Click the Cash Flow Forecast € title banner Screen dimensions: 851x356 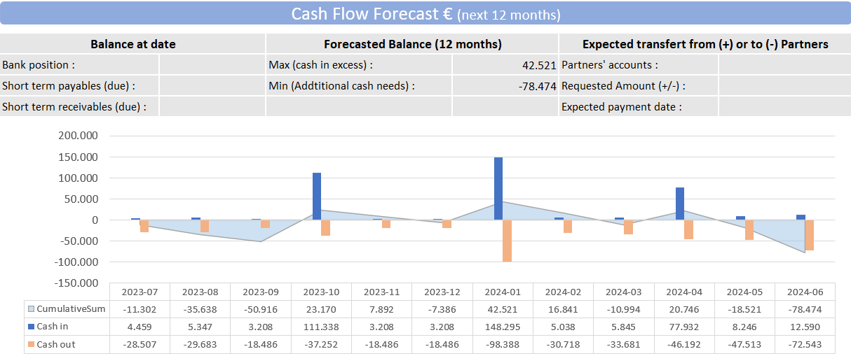coord(425,15)
